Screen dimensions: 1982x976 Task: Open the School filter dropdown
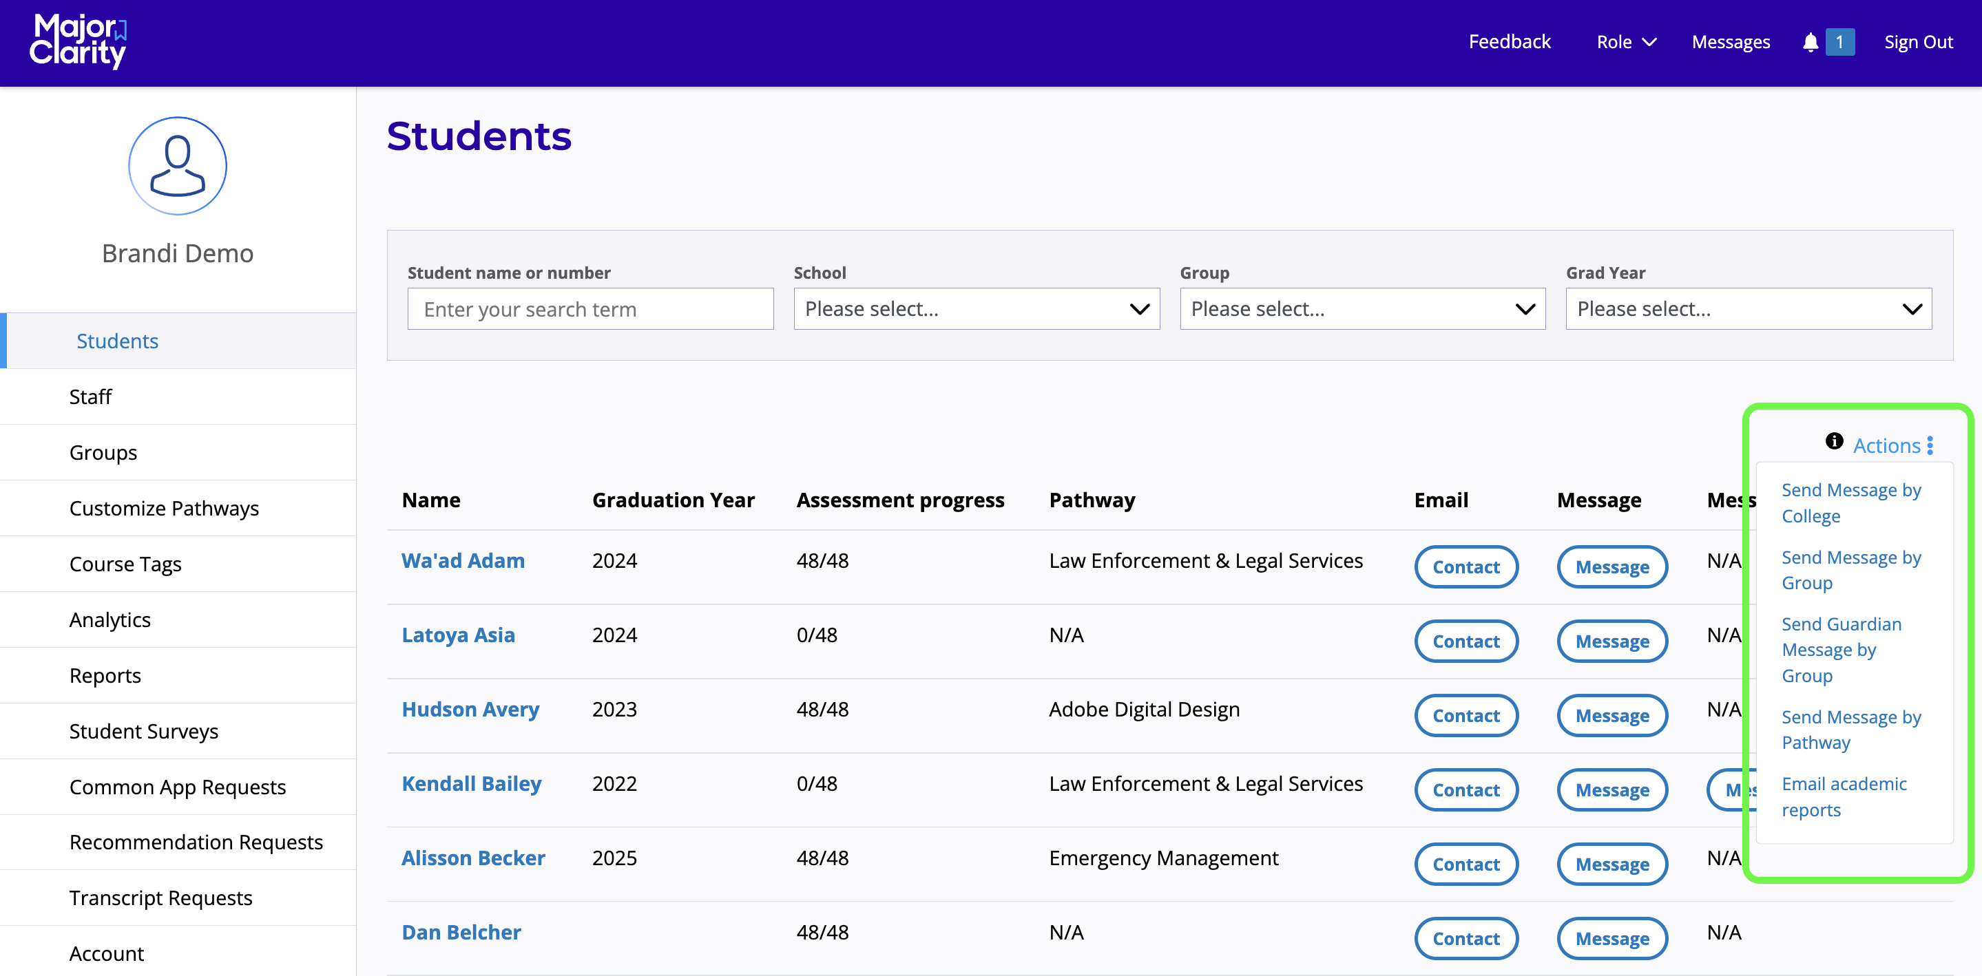tap(976, 308)
